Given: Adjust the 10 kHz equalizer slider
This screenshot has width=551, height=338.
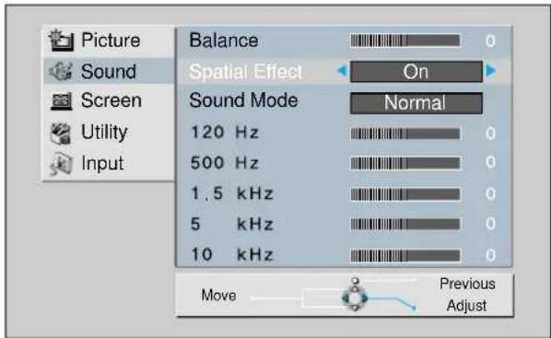Looking at the screenshot, I should (x=405, y=255).
